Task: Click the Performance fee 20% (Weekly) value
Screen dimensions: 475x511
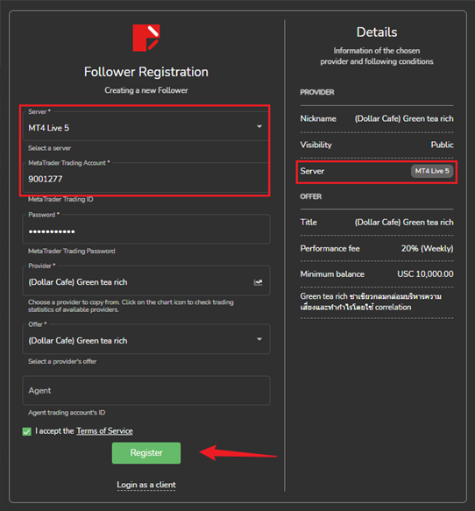Action: pyautogui.click(x=427, y=249)
